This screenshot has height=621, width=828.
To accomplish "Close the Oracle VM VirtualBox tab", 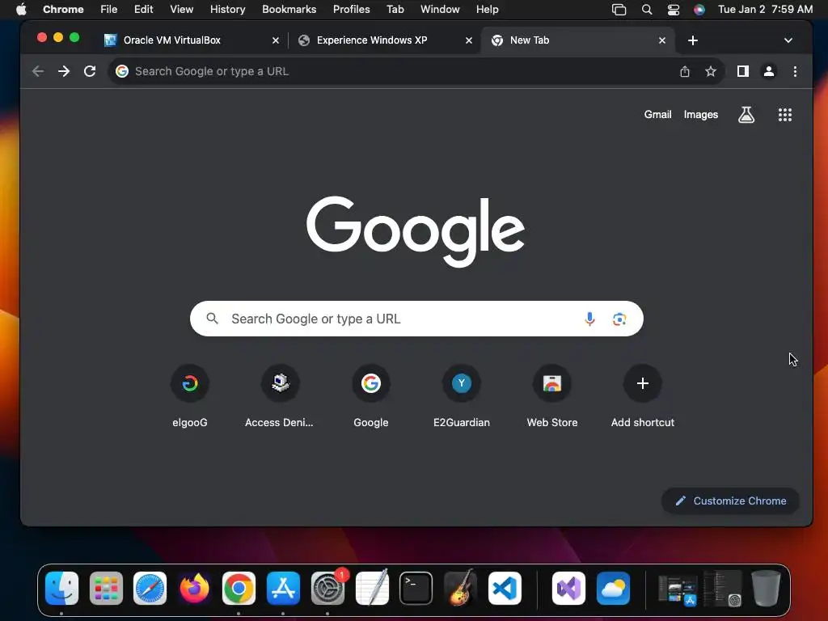I will pyautogui.click(x=276, y=40).
